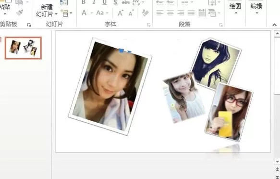Click the slide layout icon

[x=64, y=2]
